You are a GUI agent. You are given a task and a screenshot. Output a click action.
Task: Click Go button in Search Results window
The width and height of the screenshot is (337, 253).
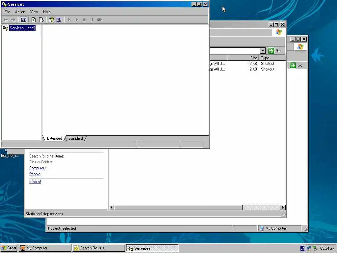coord(274,51)
